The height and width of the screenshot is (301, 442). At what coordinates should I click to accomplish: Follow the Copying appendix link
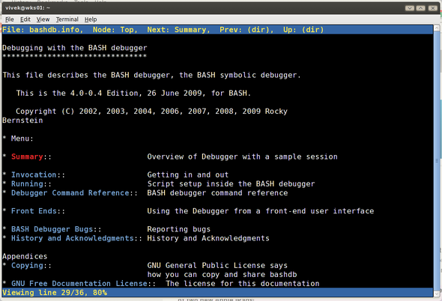(27, 265)
